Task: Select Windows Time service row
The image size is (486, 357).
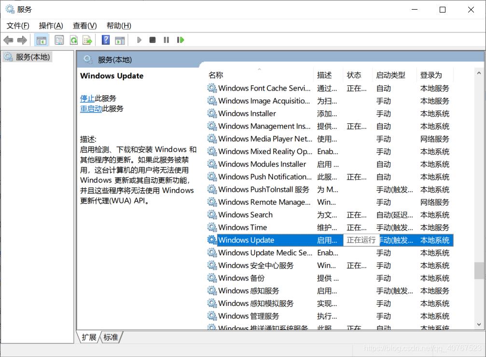Action: pyautogui.click(x=330, y=227)
